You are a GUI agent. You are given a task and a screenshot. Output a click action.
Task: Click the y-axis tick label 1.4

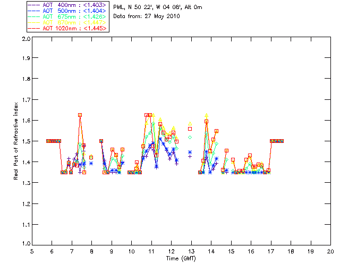point(26,162)
